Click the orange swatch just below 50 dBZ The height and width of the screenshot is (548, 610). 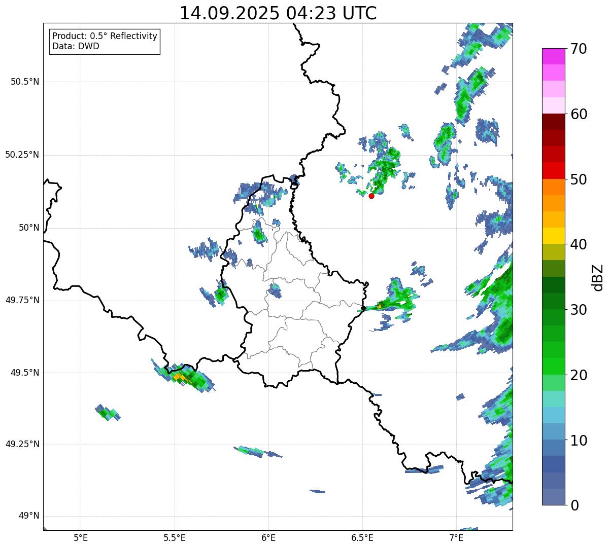pos(554,187)
